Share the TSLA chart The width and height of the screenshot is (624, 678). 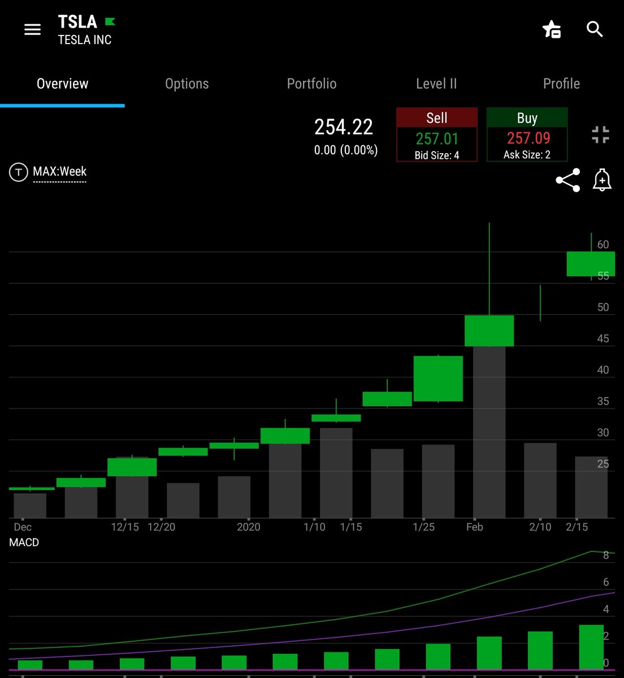(568, 180)
